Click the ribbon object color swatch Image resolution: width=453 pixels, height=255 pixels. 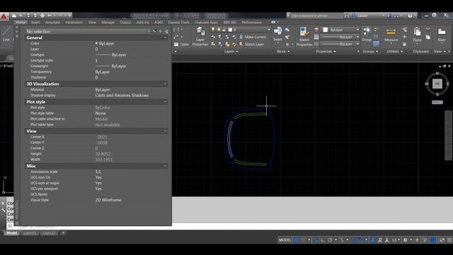point(326,30)
